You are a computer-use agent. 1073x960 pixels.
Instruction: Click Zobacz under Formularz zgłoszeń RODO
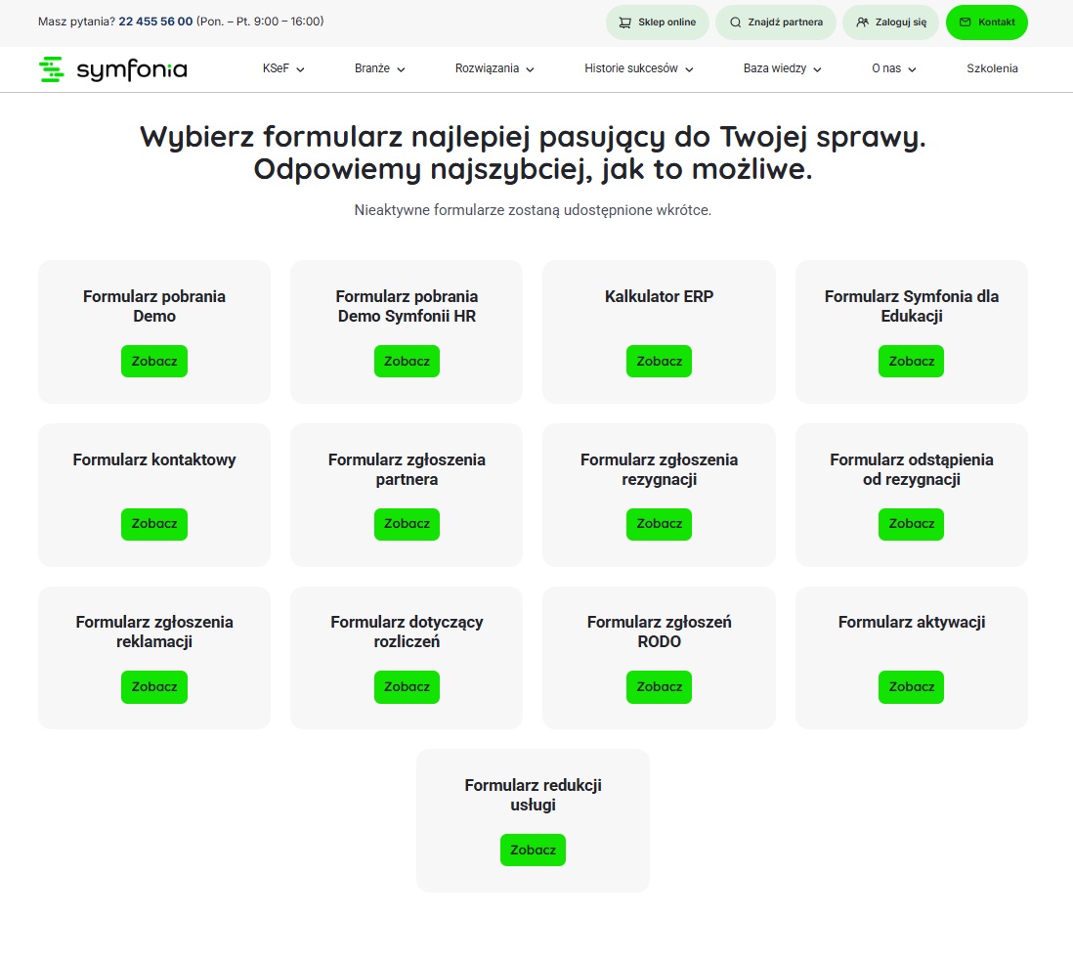[659, 687]
